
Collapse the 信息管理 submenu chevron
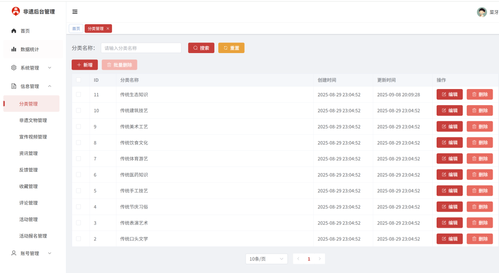tap(50, 86)
